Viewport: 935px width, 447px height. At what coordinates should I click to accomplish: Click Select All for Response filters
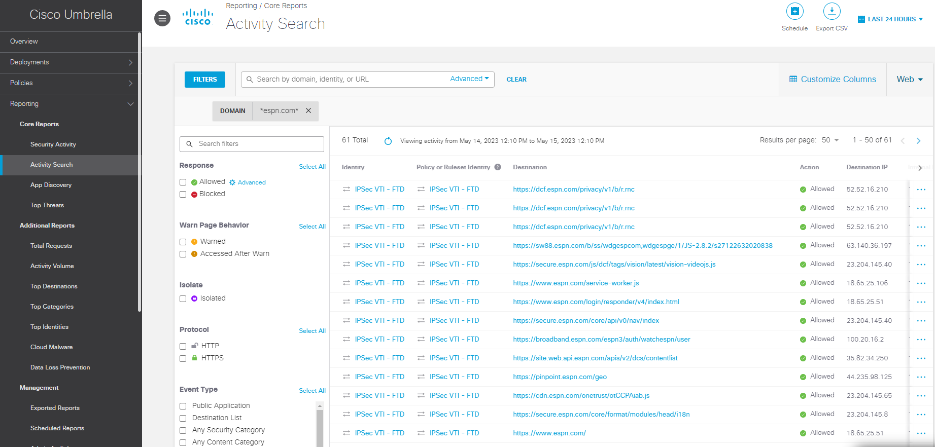[312, 167]
